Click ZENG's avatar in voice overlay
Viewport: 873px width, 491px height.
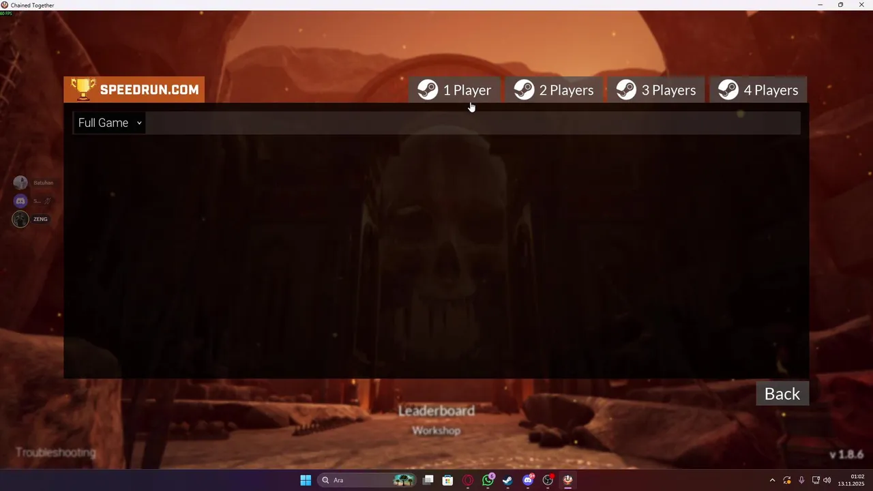20,219
